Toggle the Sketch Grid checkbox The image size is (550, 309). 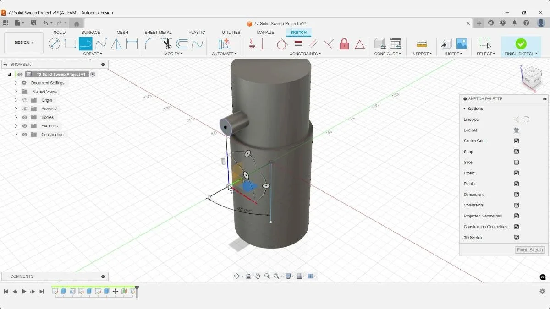517,141
